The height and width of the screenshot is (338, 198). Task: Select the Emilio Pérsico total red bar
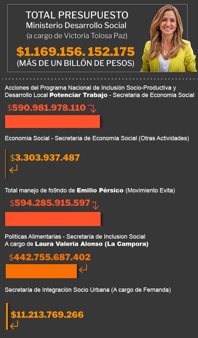53,219
